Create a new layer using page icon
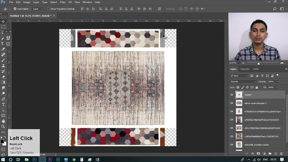 [275, 153]
